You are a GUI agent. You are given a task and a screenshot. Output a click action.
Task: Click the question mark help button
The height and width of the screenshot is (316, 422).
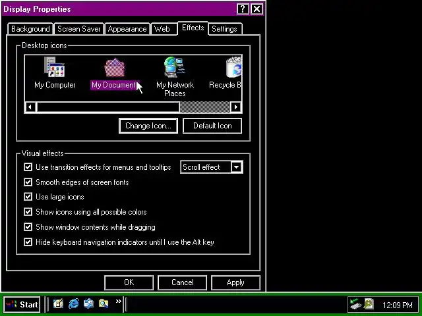point(243,9)
